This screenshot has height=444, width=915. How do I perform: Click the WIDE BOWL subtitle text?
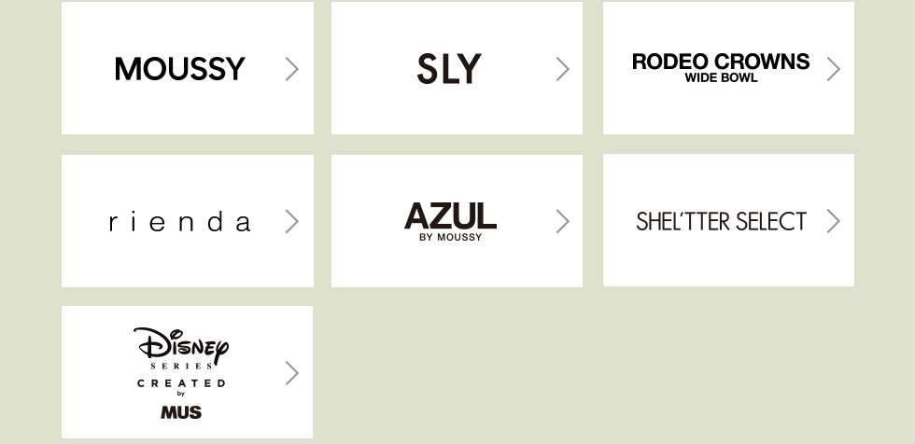[x=721, y=78]
